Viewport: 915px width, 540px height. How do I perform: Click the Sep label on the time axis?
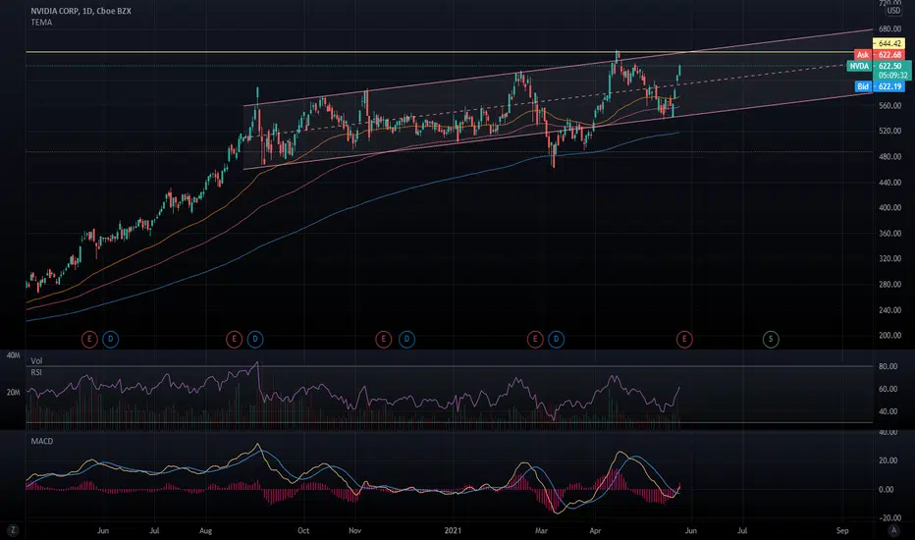click(x=842, y=530)
